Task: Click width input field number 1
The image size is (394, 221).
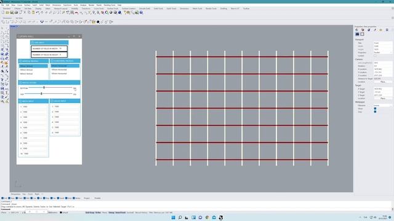Action: point(34,107)
